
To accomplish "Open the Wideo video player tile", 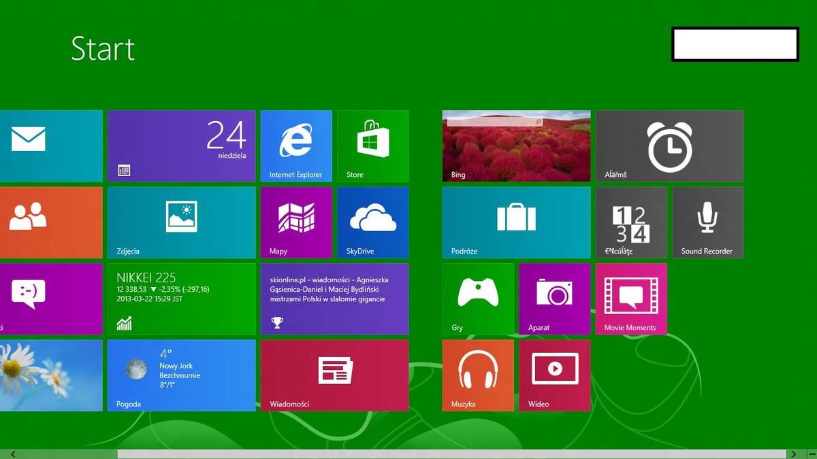I will coord(555,376).
